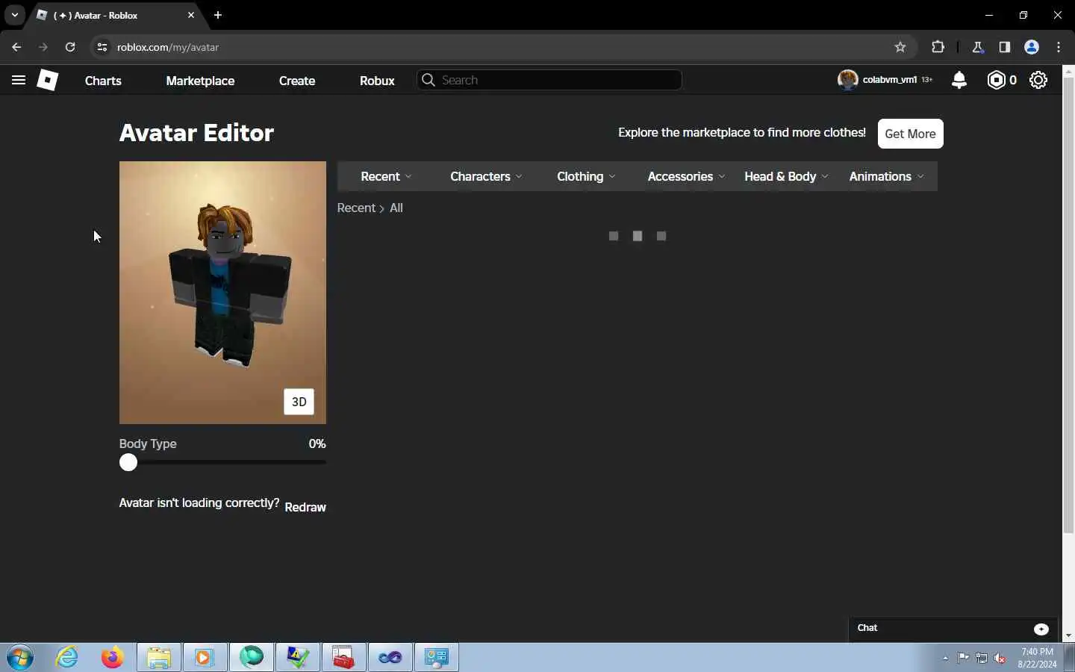The image size is (1075, 672).
Task: Expand the Recent dropdown
Action: click(386, 176)
